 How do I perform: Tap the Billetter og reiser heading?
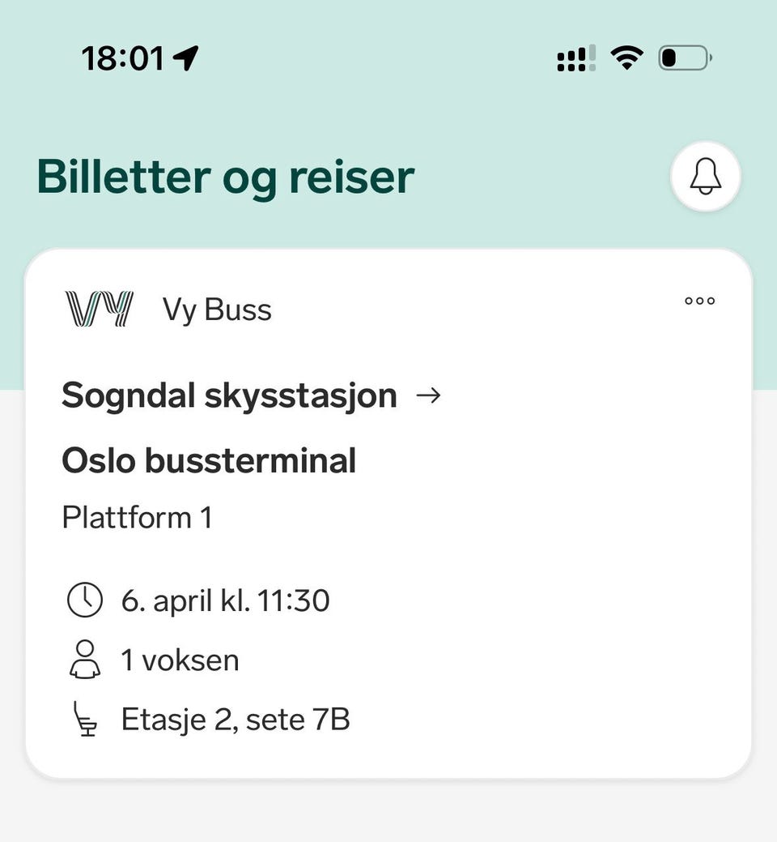click(226, 177)
